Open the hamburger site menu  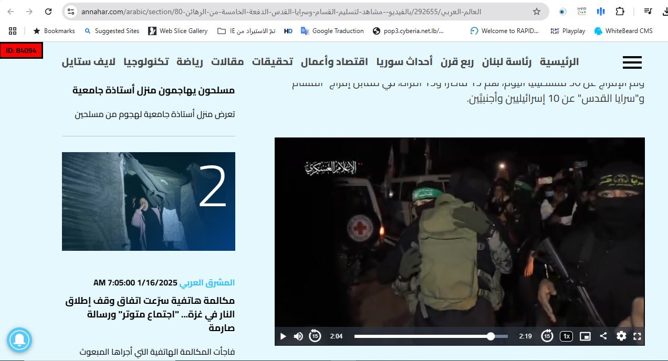coord(632,62)
